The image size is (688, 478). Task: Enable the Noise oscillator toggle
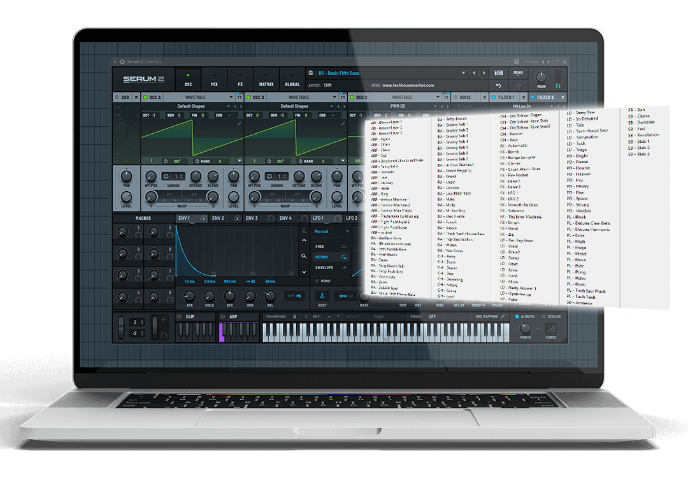point(455,98)
